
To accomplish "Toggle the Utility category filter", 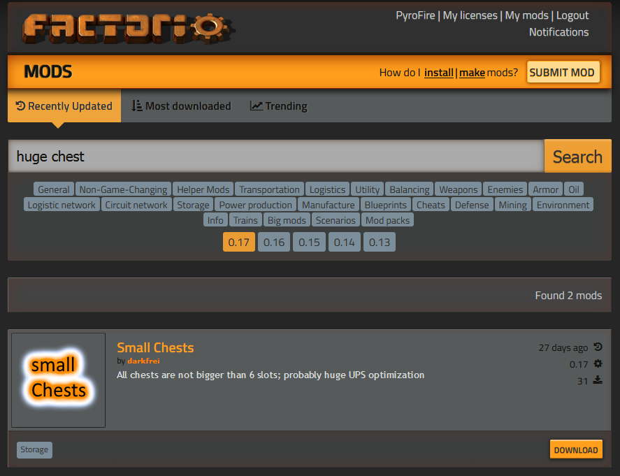I will [x=368, y=189].
